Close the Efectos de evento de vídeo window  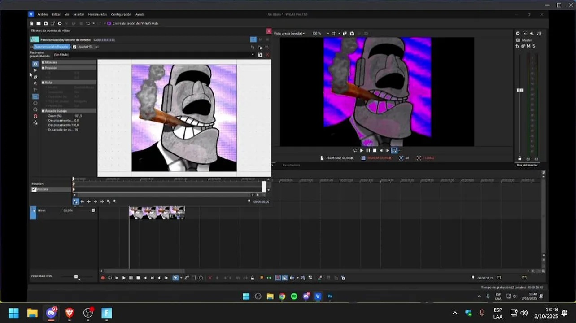269,31
